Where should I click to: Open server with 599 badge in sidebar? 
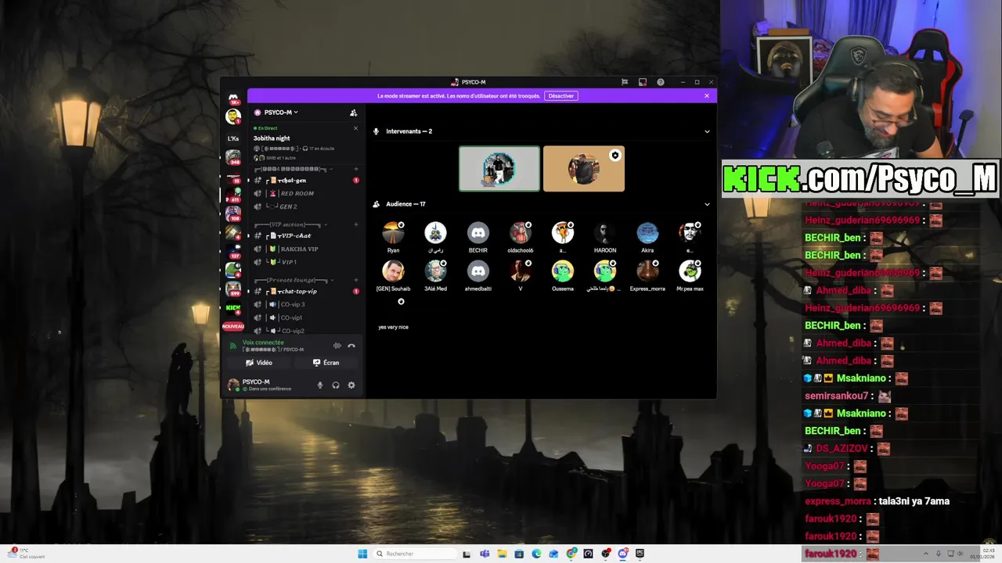click(233, 289)
